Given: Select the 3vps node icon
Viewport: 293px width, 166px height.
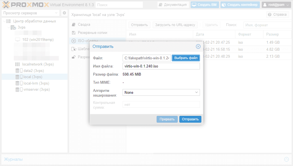Looking at the screenshot, I should pyautogui.click(x=13, y=27).
